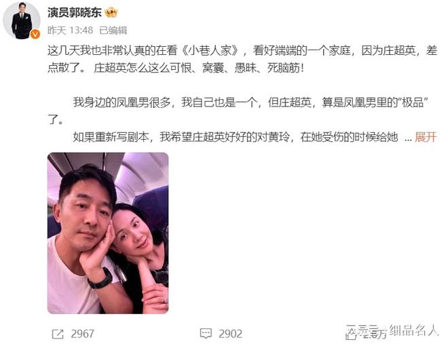Click the line ending 死脑筋!
Viewport: 448px width, 344px height.
pos(175,68)
